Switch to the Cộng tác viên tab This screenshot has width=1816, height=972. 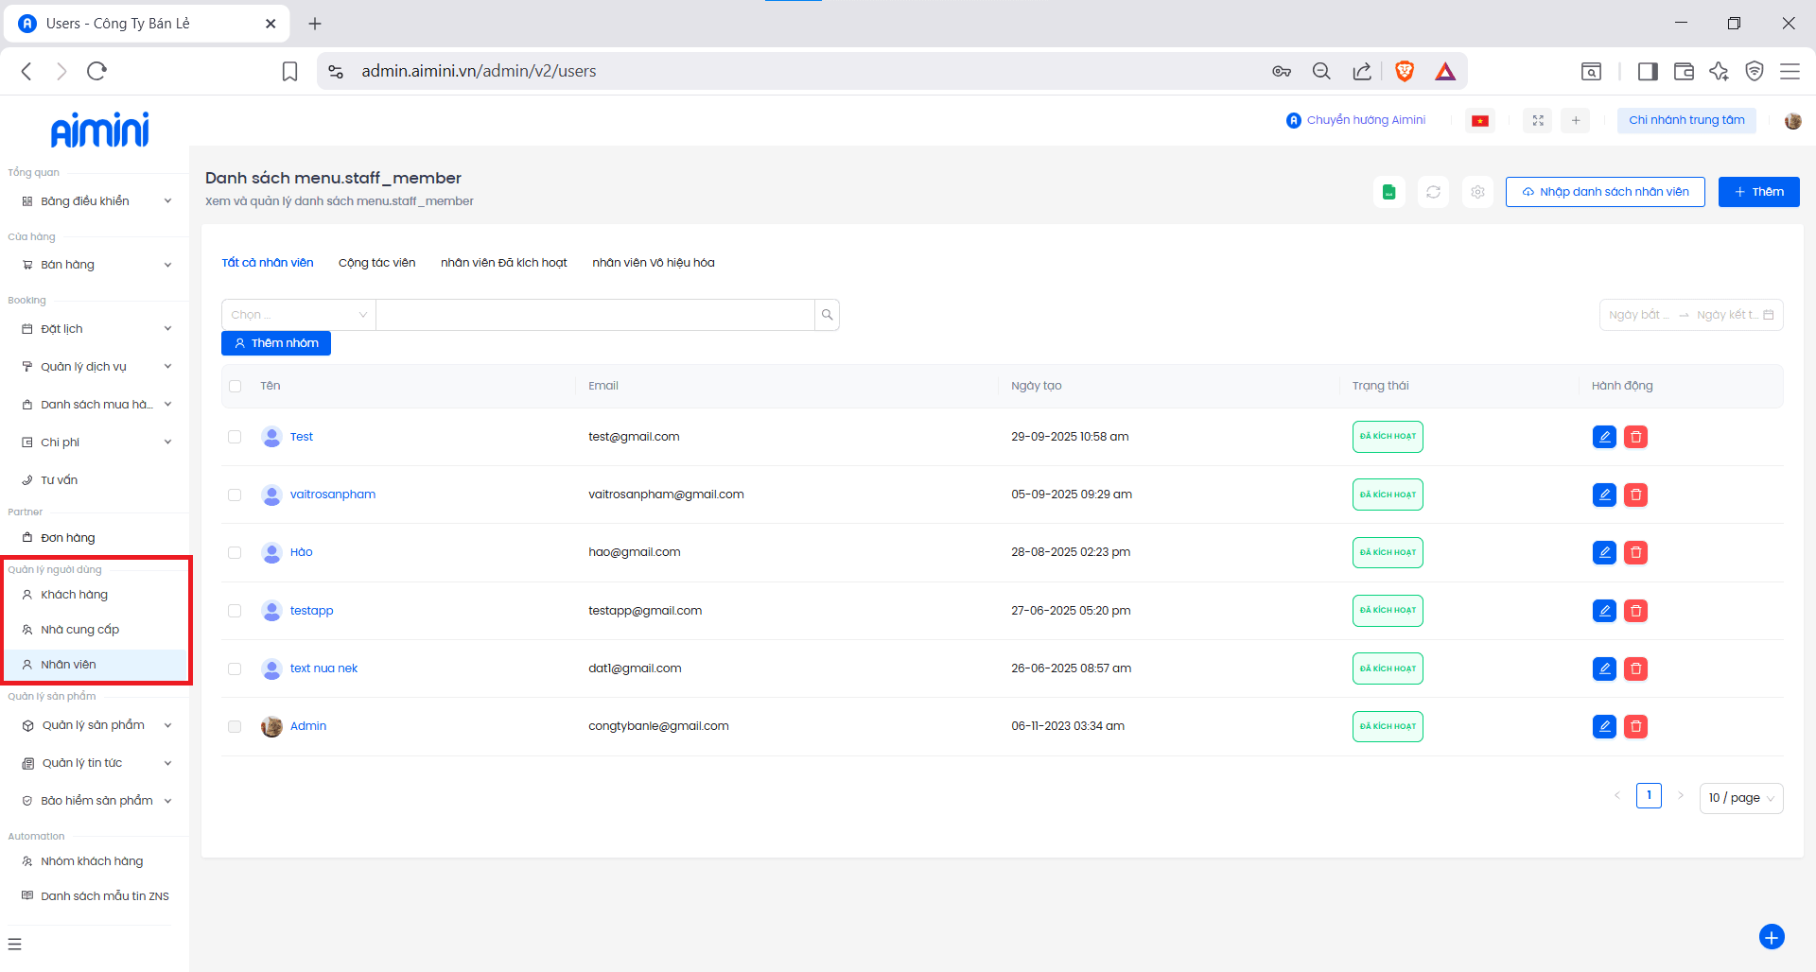376,263
